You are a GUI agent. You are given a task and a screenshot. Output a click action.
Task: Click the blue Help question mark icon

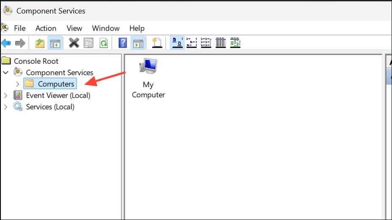point(123,43)
